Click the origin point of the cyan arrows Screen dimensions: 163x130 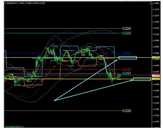pos(54,101)
